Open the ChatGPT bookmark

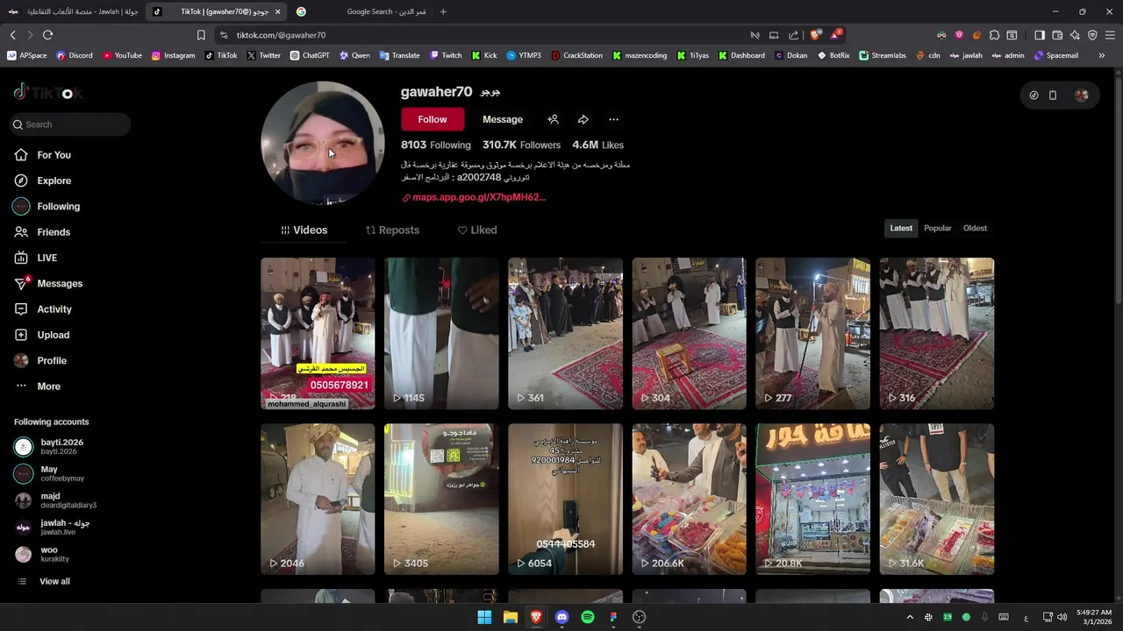309,55
